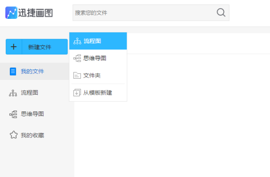This screenshot has height=177, width=270.
Task: Click the 新建文件 button label
Action: point(40,47)
